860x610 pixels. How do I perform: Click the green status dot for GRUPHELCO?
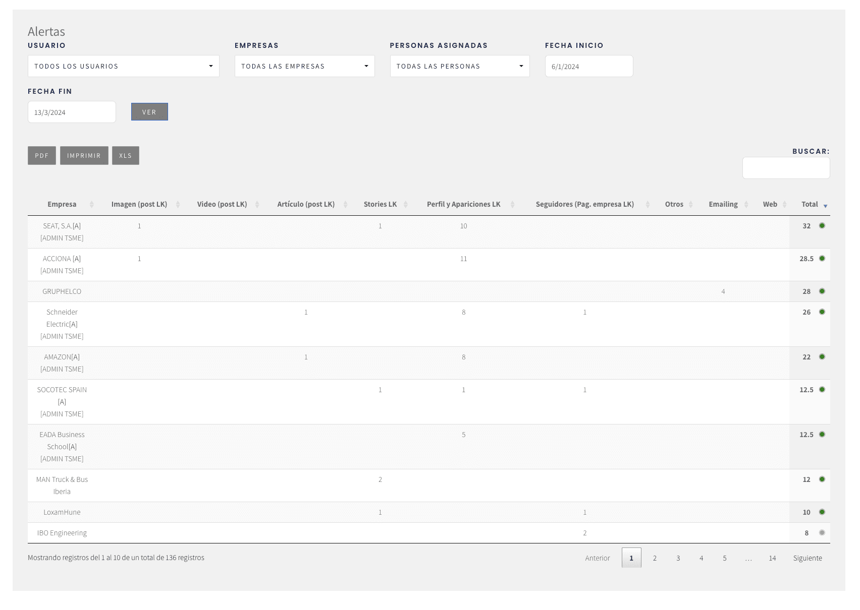pyautogui.click(x=822, y=291)
